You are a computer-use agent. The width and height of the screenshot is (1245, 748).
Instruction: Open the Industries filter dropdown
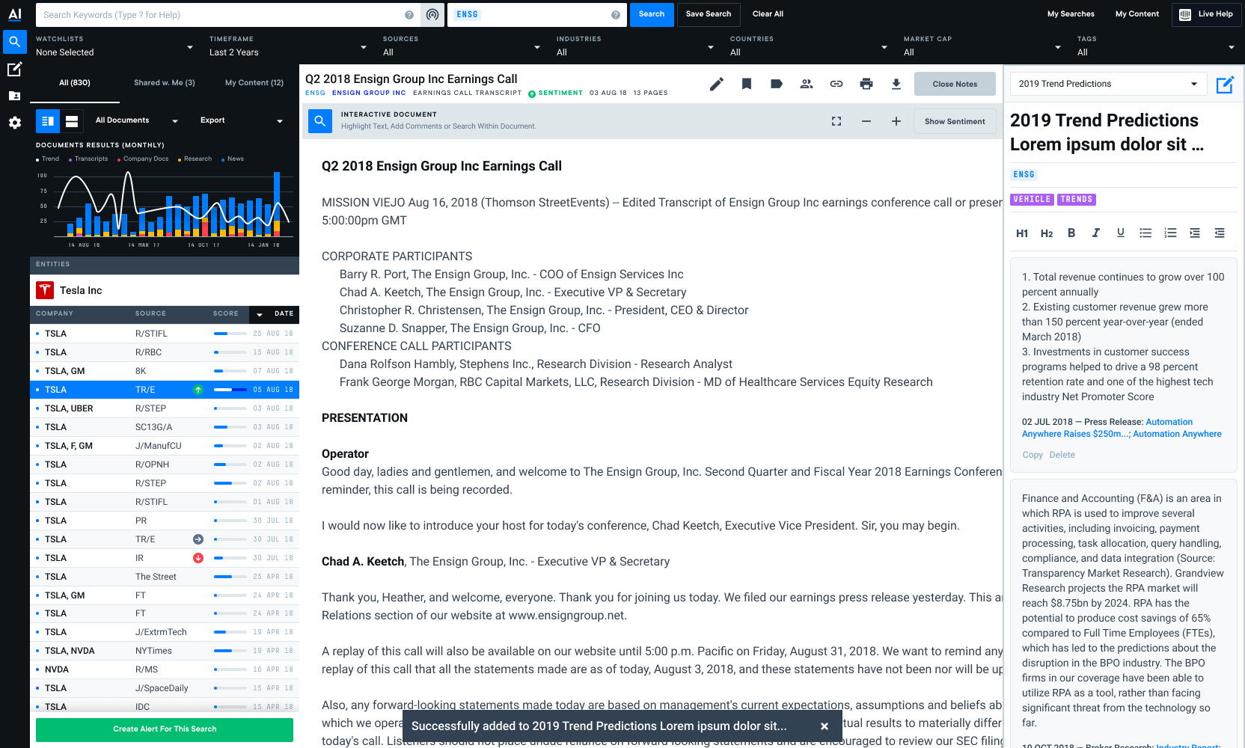pyautogui.click(x=635, y=46)
